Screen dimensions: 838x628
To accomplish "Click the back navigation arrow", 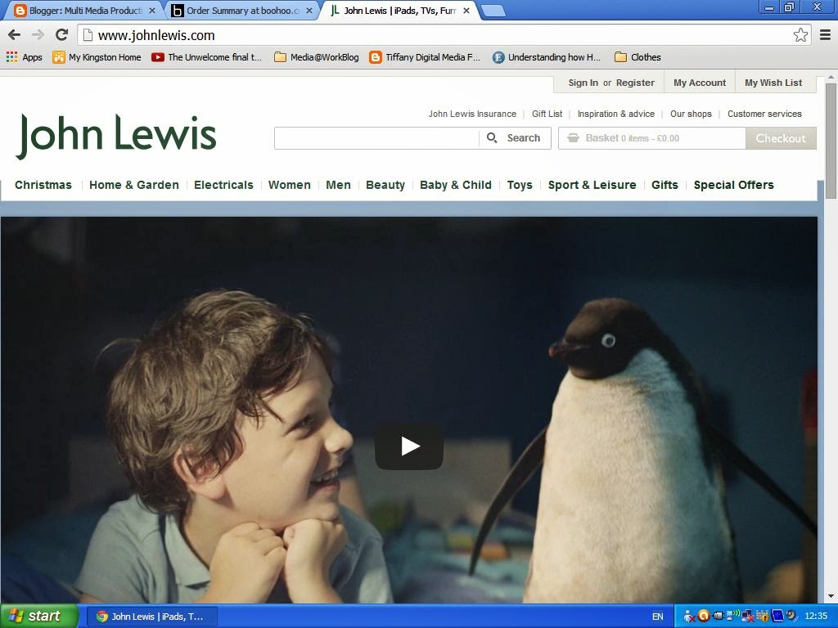I will tap(14, 36).
